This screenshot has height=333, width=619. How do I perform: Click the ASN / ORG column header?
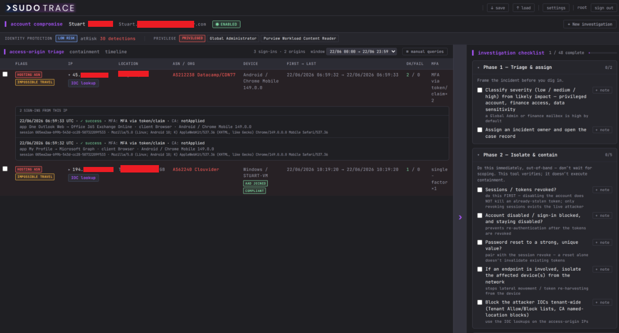pos(184,64)
